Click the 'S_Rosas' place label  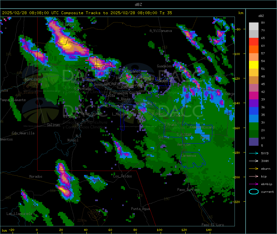pyautogui.click(x=124, y=99)
